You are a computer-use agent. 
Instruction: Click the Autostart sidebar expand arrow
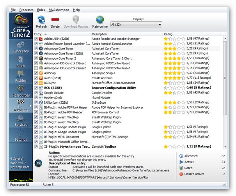point(30,106)
